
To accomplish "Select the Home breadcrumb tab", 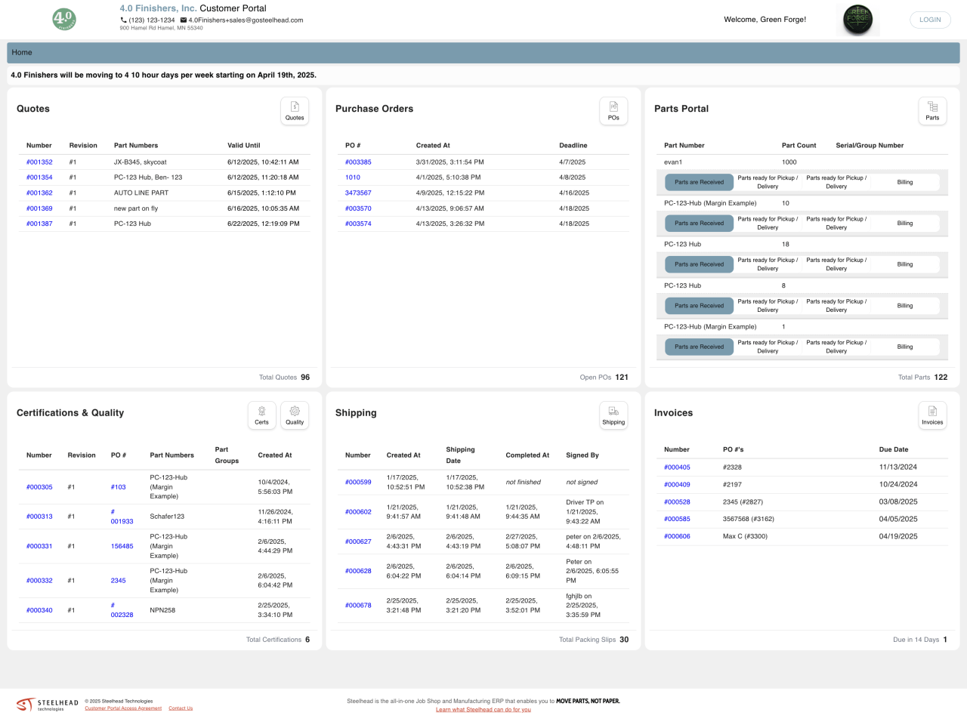I will [22, 53].
